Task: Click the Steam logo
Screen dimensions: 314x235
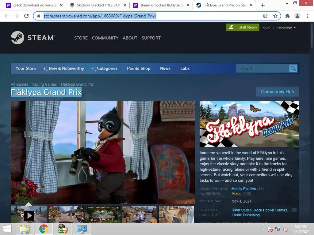Action: tap(33, 38)
